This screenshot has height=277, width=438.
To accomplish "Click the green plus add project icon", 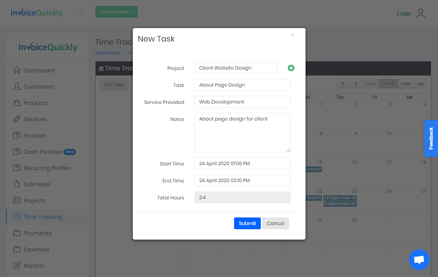I will 291,68.
